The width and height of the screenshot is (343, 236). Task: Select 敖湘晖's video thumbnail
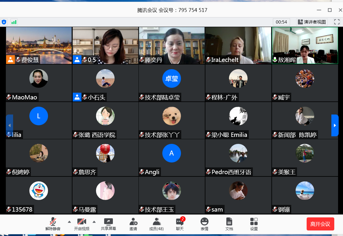pos(305,45)
